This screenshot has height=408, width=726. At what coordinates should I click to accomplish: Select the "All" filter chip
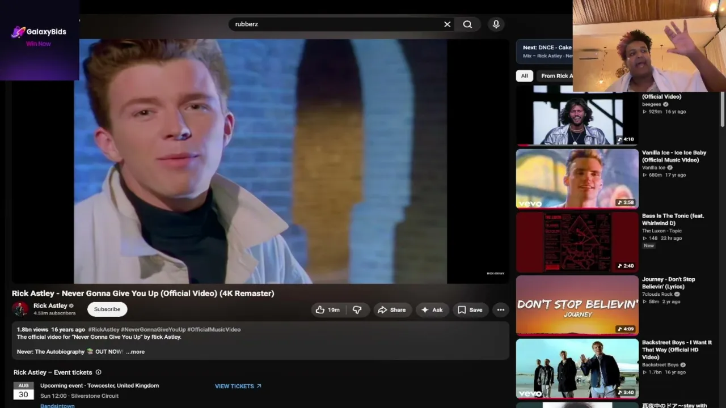click(x=525, y=76)
